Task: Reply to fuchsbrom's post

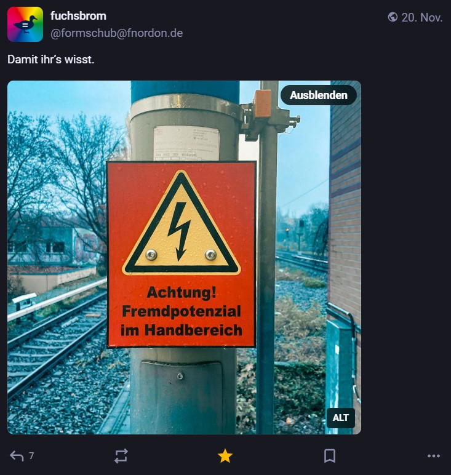Action: (17, 456)
